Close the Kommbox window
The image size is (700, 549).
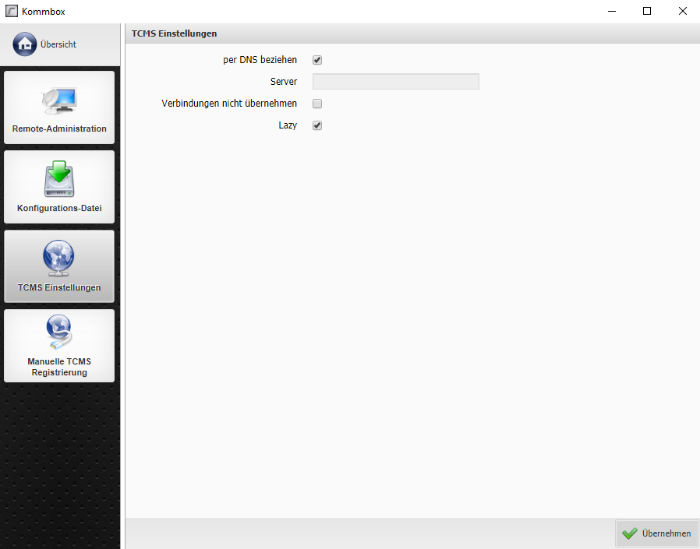[682, 11]
